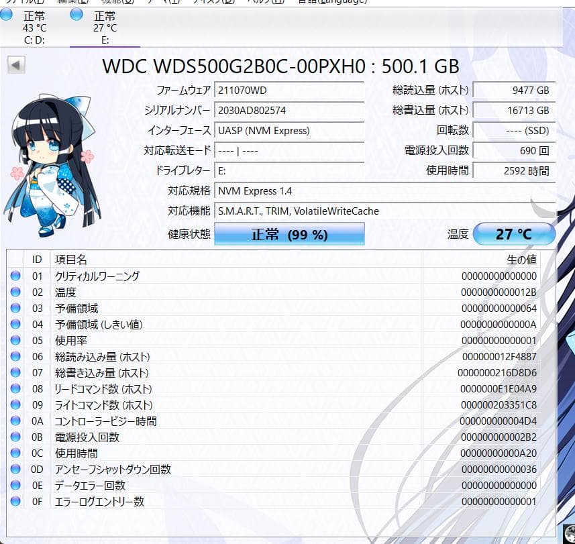
Task: Click the S.M.A.R.T., TRIM features field
Action: coord(385,211)
